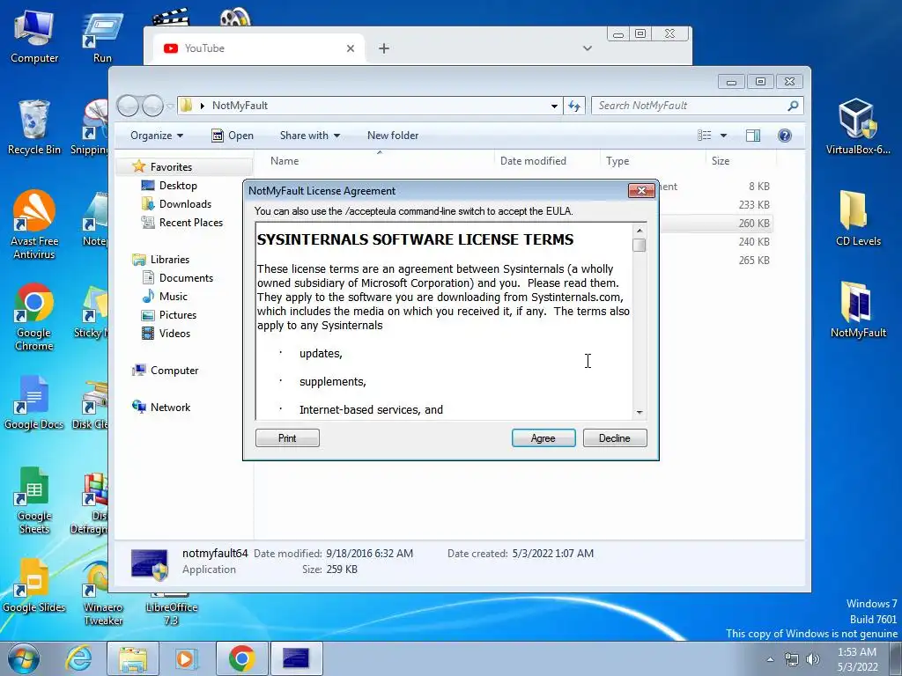
Task: Select Avast Free Antivirus desktop icon
Action: pos(34,224)
